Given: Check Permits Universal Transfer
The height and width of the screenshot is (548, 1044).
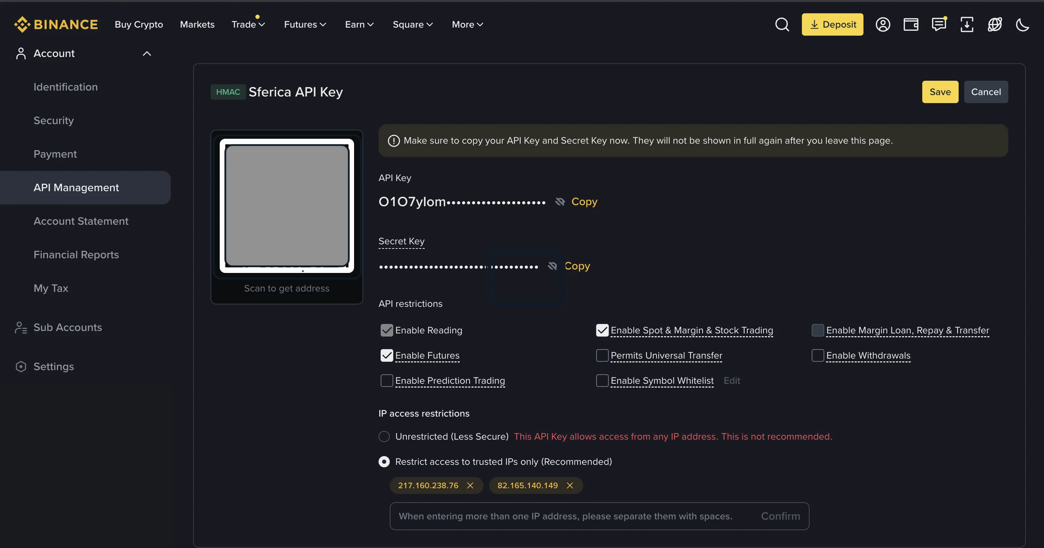Looking at the screenshot, I should click(x=602, y=355).
